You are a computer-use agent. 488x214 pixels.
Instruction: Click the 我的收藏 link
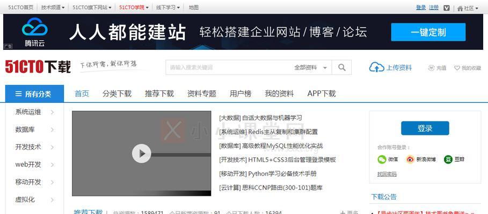[471, 68]
